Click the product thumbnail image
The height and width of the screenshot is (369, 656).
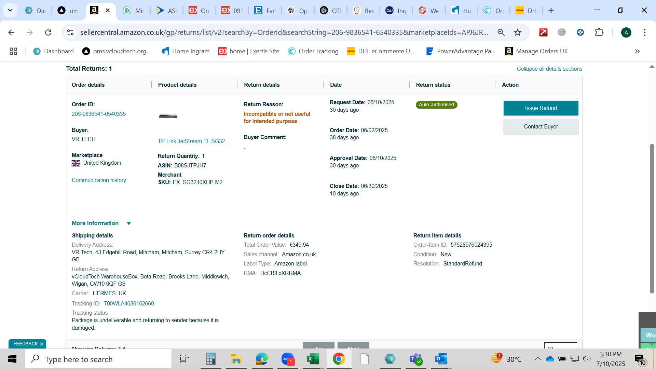168,117
